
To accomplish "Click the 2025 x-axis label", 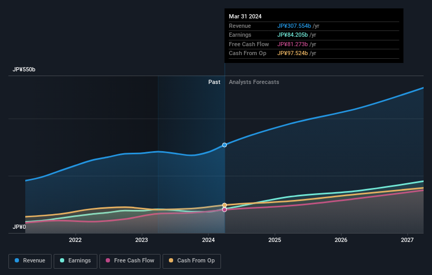I will coord(275,240).
